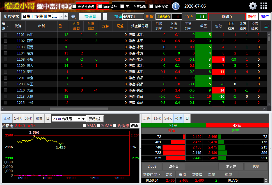The height and width of the screenshot is (185, 272).
Task: Click the 加權 index value field 46571
Action: (133, 17)
